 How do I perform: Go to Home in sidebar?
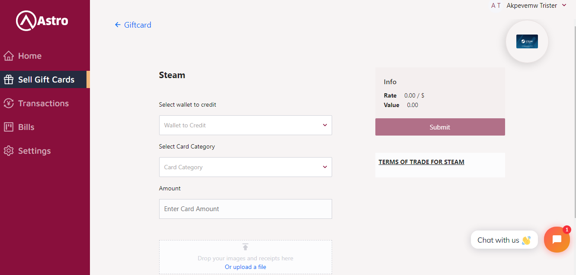[45, 56]
